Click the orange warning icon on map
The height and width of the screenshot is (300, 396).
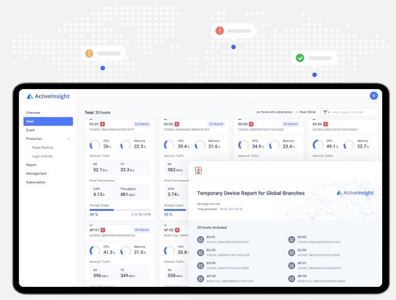[x=90, y=53]
